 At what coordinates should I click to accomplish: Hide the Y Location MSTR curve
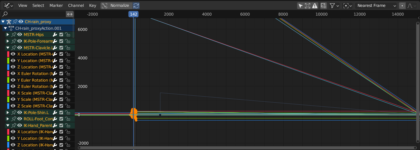[x=13, y=61]
